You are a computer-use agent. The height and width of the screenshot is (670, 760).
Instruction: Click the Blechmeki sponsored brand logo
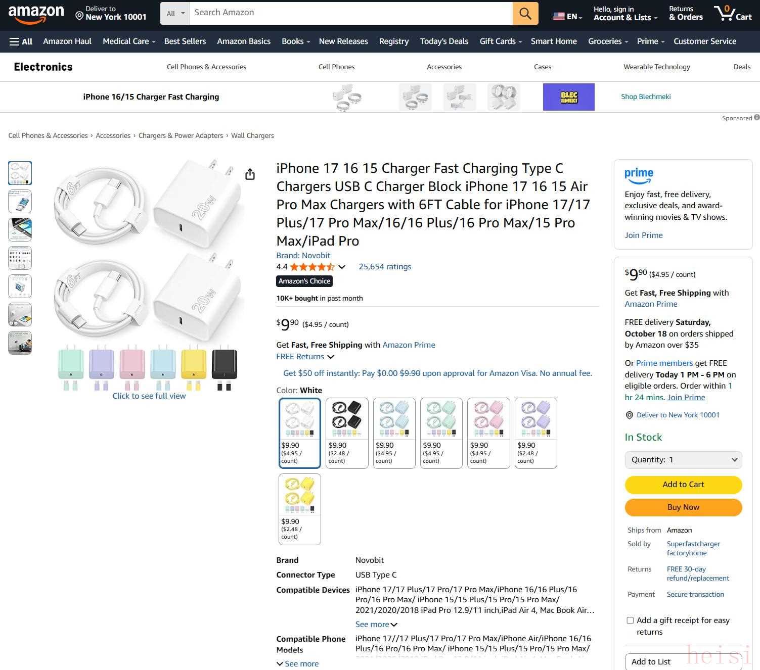pos(568,97)
